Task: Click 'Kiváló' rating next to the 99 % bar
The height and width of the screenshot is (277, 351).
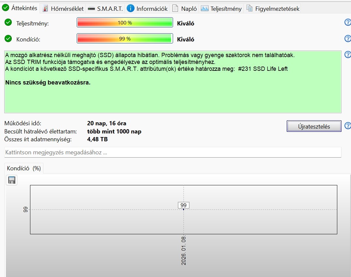Action: tap(185, 39)
